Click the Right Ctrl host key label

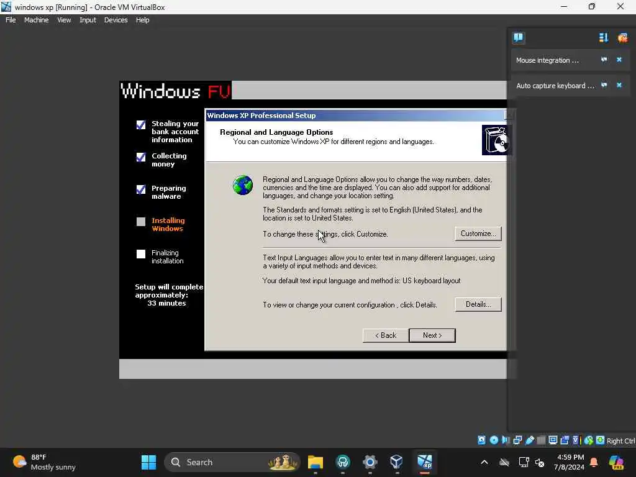click(x=621, y=441)
